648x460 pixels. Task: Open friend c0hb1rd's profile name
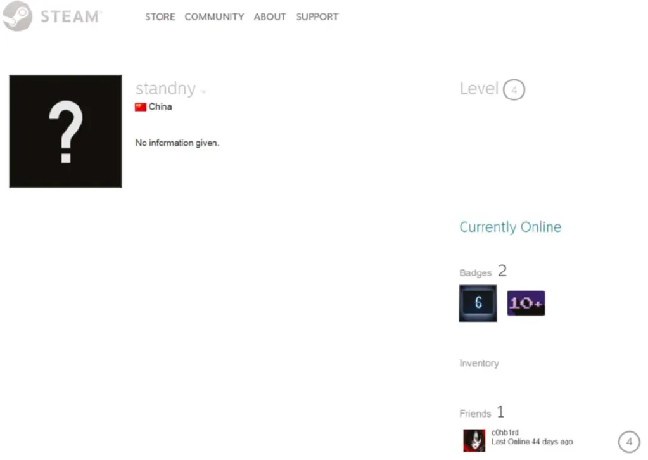[505, 432]
